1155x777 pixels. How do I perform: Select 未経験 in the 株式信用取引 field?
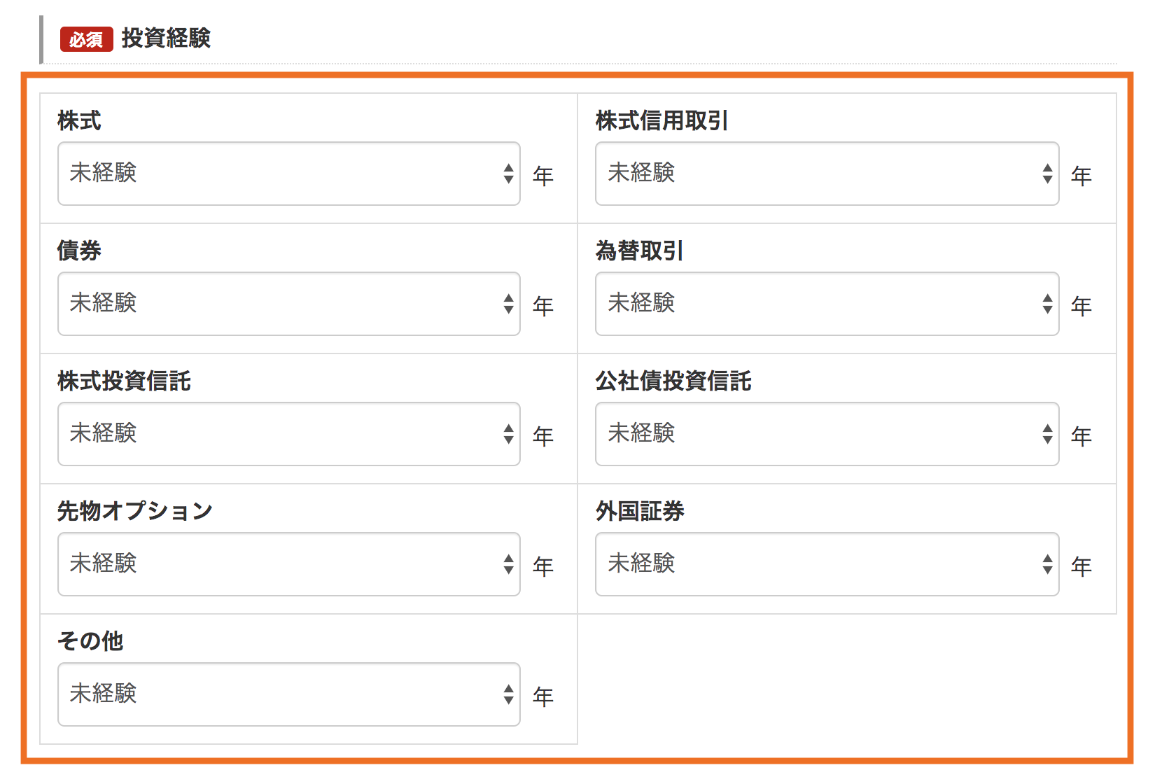pyautogui.click(x=640, y=174)
